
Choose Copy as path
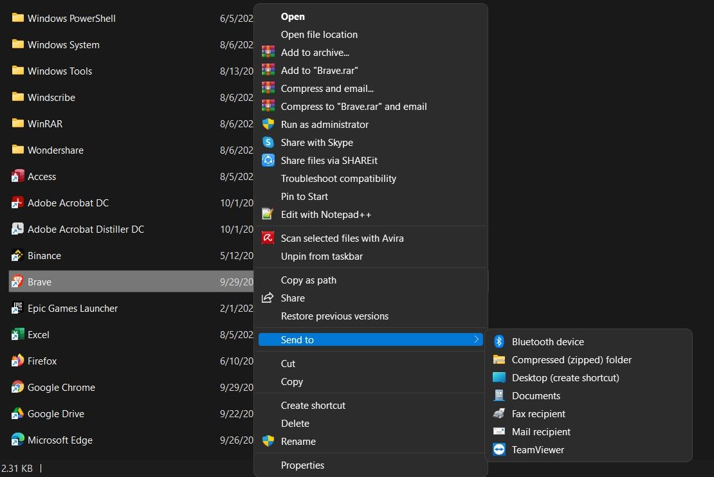[x=308, y=280]
